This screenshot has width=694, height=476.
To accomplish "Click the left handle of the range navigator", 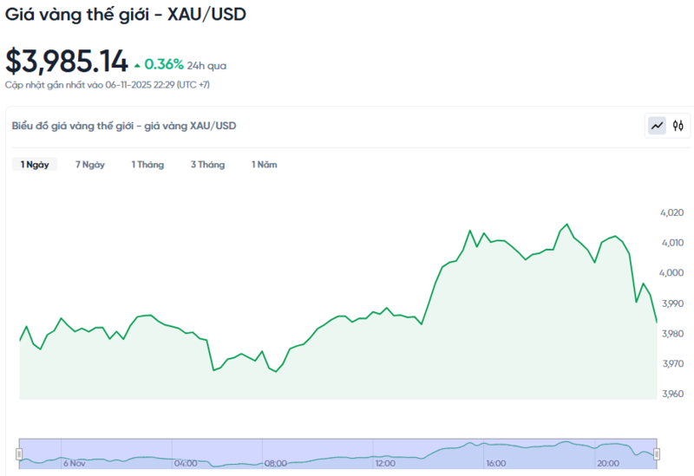I will [x=19, y=453].
